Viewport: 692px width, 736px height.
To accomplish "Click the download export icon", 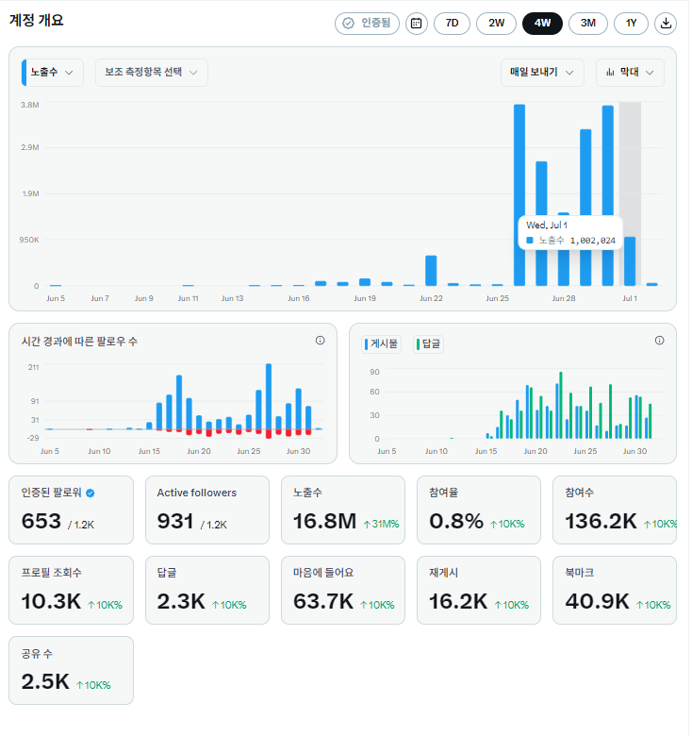I will coord(667,23).
